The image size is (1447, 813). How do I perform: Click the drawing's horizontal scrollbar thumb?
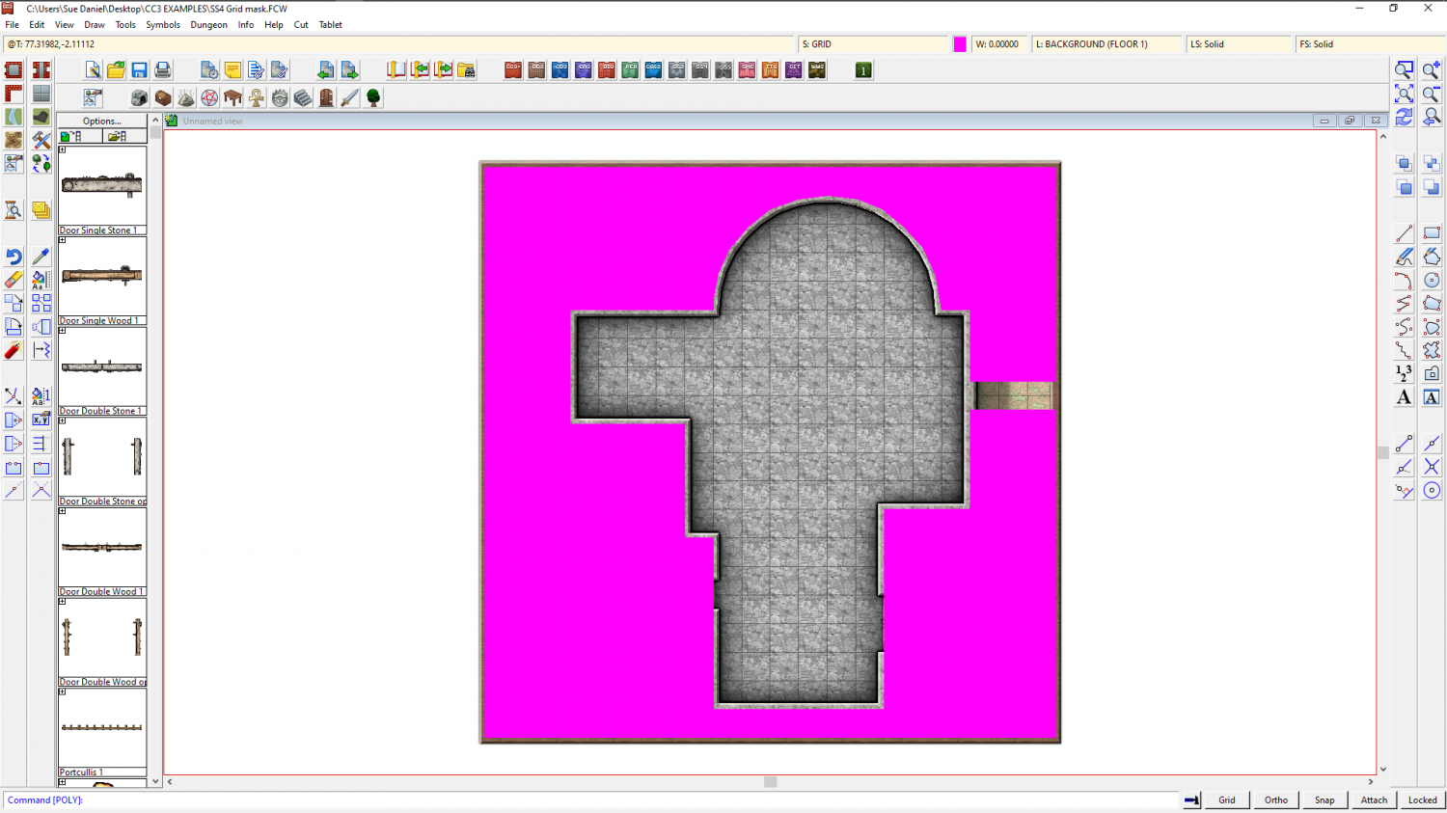[x=770, y=782]
